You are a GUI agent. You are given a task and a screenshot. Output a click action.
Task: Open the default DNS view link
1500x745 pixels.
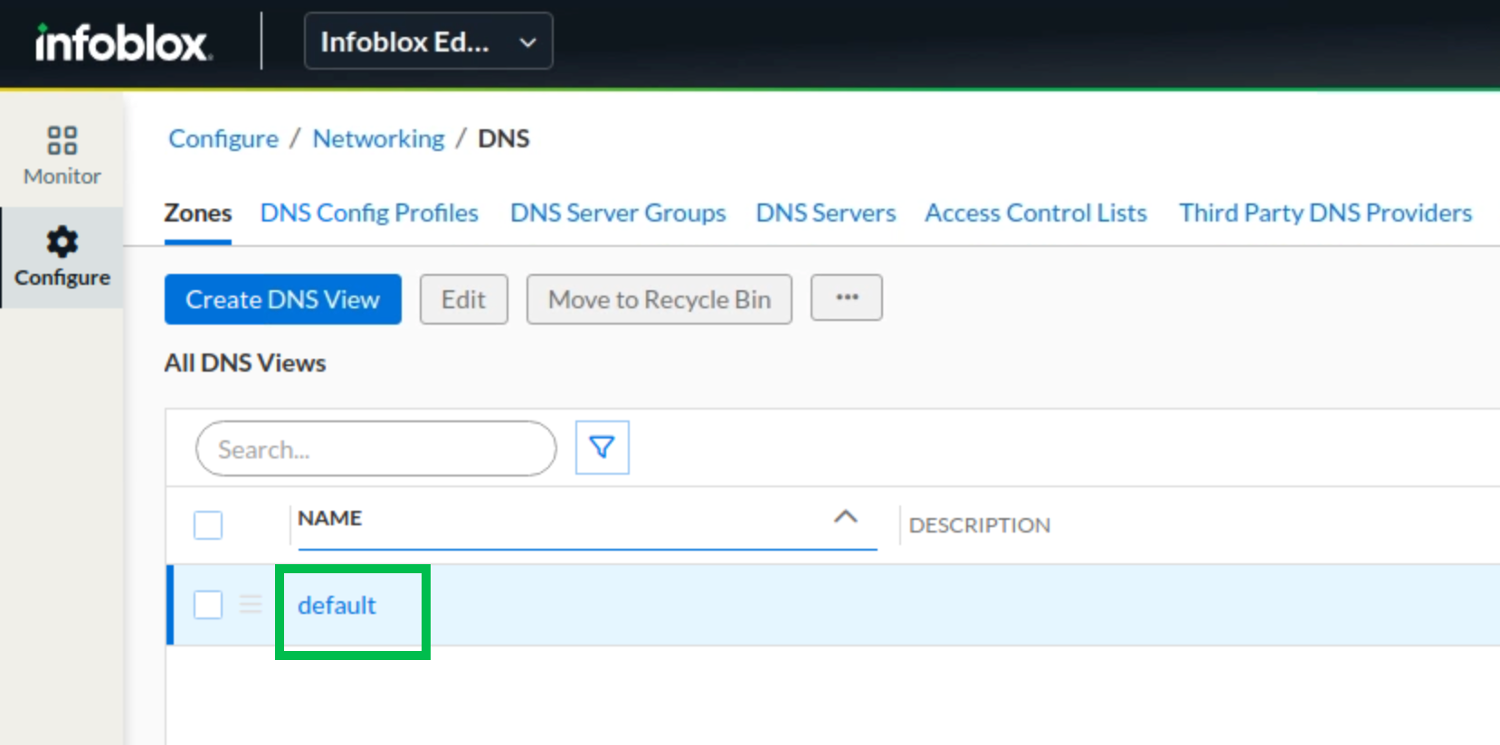point(337,605)
